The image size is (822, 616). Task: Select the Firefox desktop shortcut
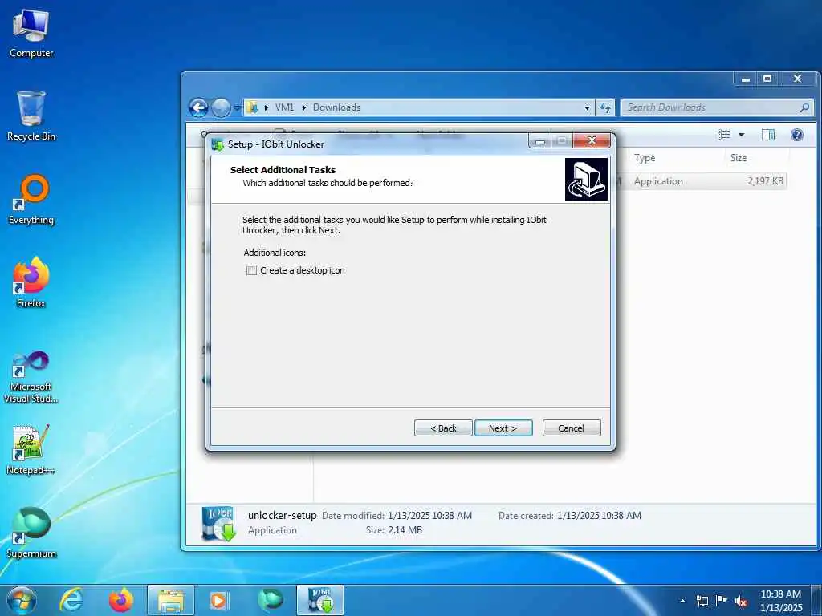31,283
